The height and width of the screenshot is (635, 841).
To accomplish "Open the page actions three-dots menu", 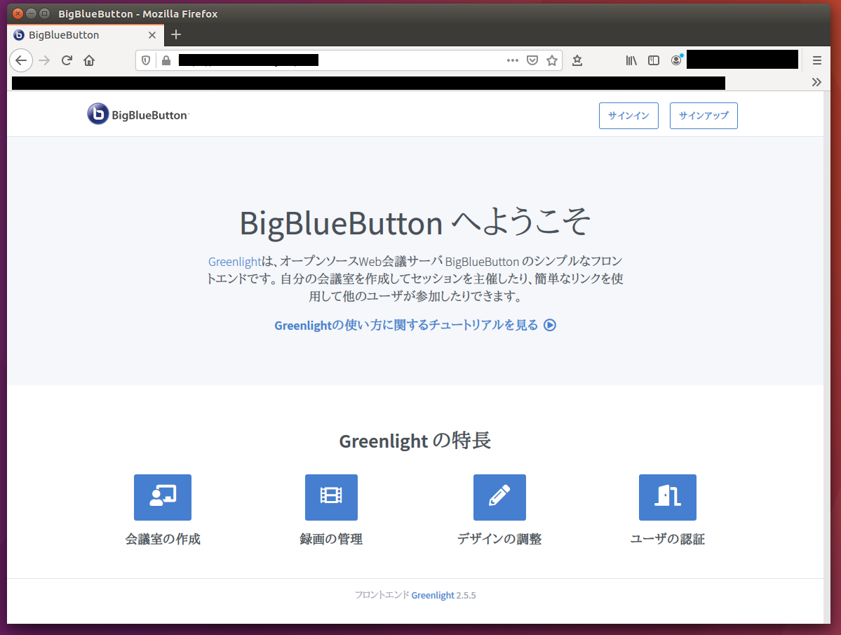I will click(513, 60).
